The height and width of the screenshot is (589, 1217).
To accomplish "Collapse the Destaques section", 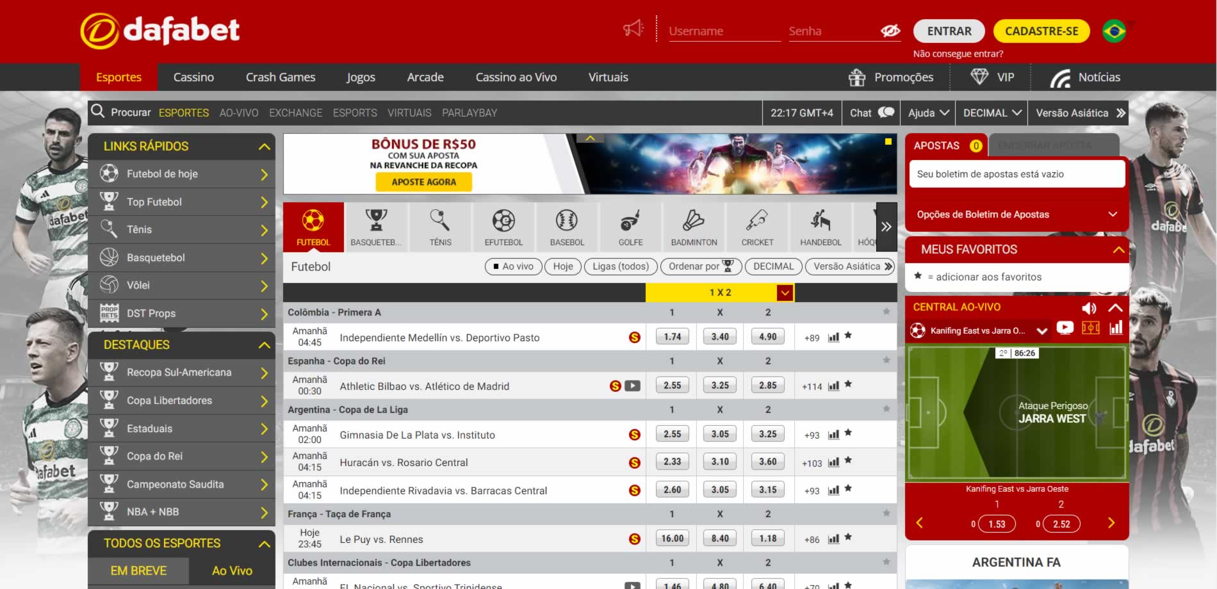I will [264, 345].
